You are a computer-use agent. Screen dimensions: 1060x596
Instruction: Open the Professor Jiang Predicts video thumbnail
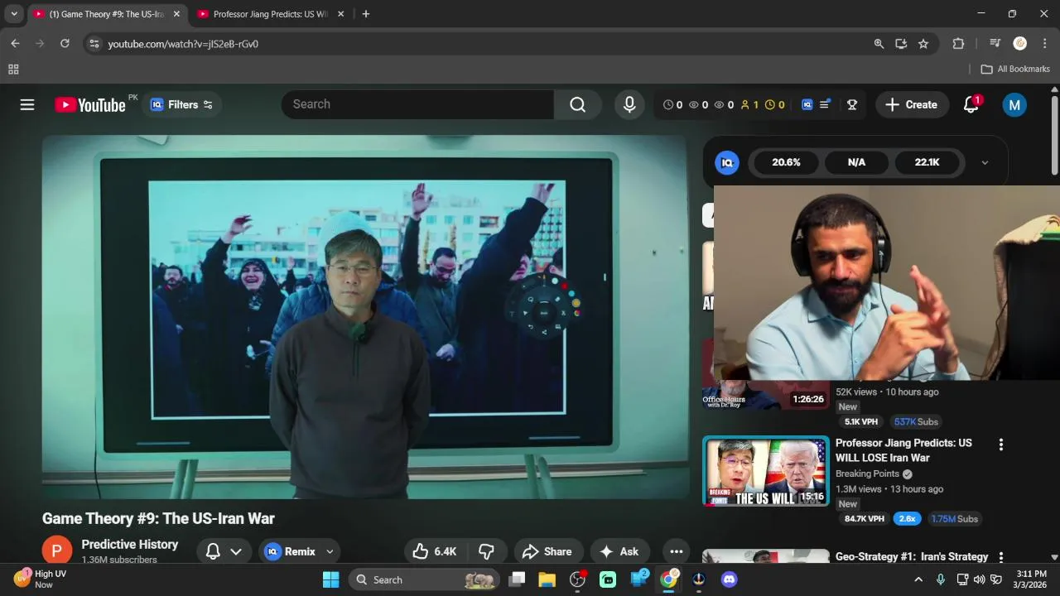(765, 471)
